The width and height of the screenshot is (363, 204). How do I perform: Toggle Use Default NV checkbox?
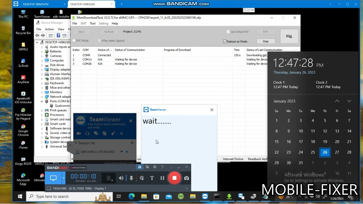[228, 32]
